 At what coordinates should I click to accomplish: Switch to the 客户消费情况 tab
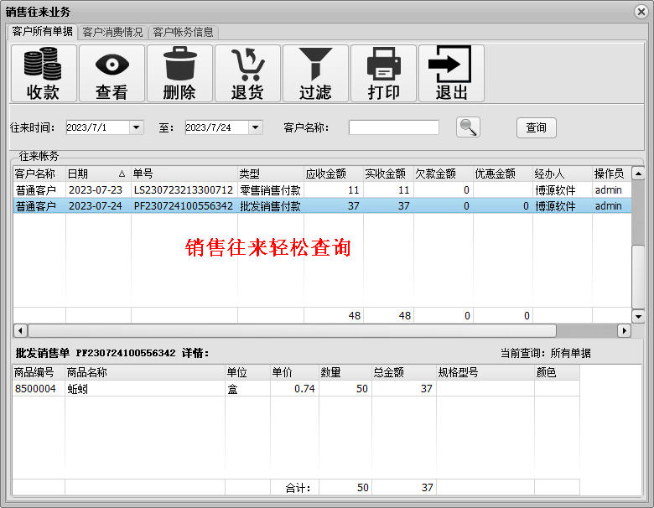(112, 32)
